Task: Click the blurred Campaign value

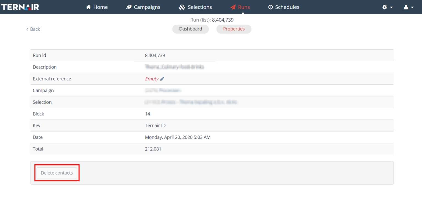Action: (x=163, y=90)
